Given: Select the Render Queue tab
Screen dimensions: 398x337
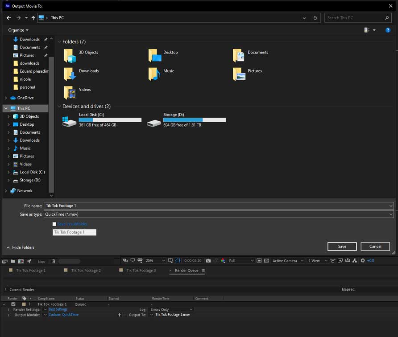Looking at the screenshot, I should (x=187, y=270).
